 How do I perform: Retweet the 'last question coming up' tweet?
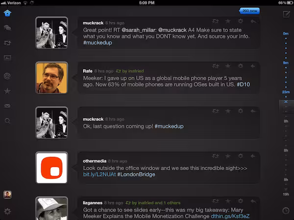pyautogui.click(x=216, y=111)
